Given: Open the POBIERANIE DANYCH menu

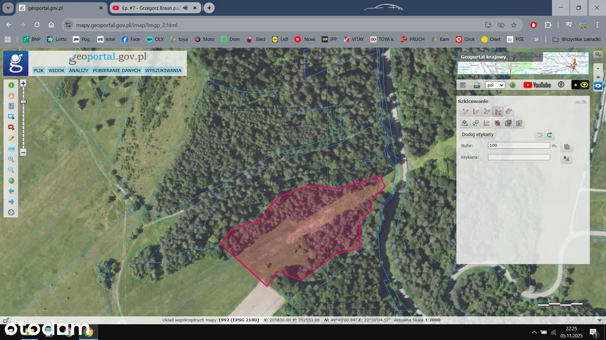Looking at the screenshot, I should [x=116, y=70].
